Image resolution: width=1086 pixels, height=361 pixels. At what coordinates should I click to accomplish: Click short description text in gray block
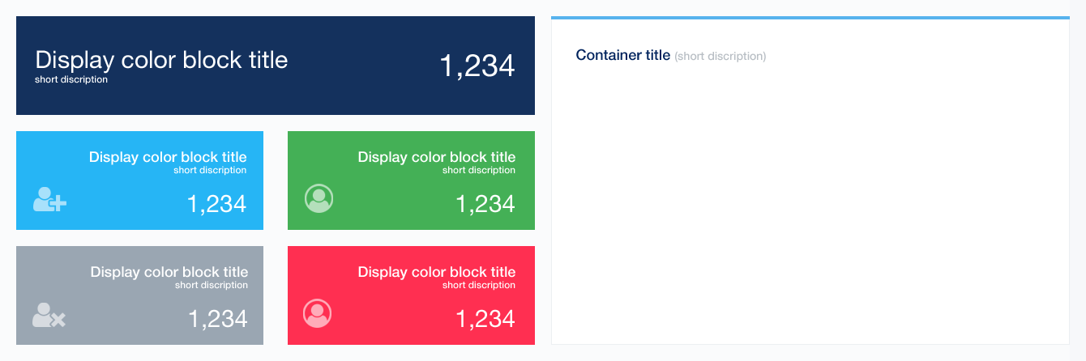(x=211, y=285)
